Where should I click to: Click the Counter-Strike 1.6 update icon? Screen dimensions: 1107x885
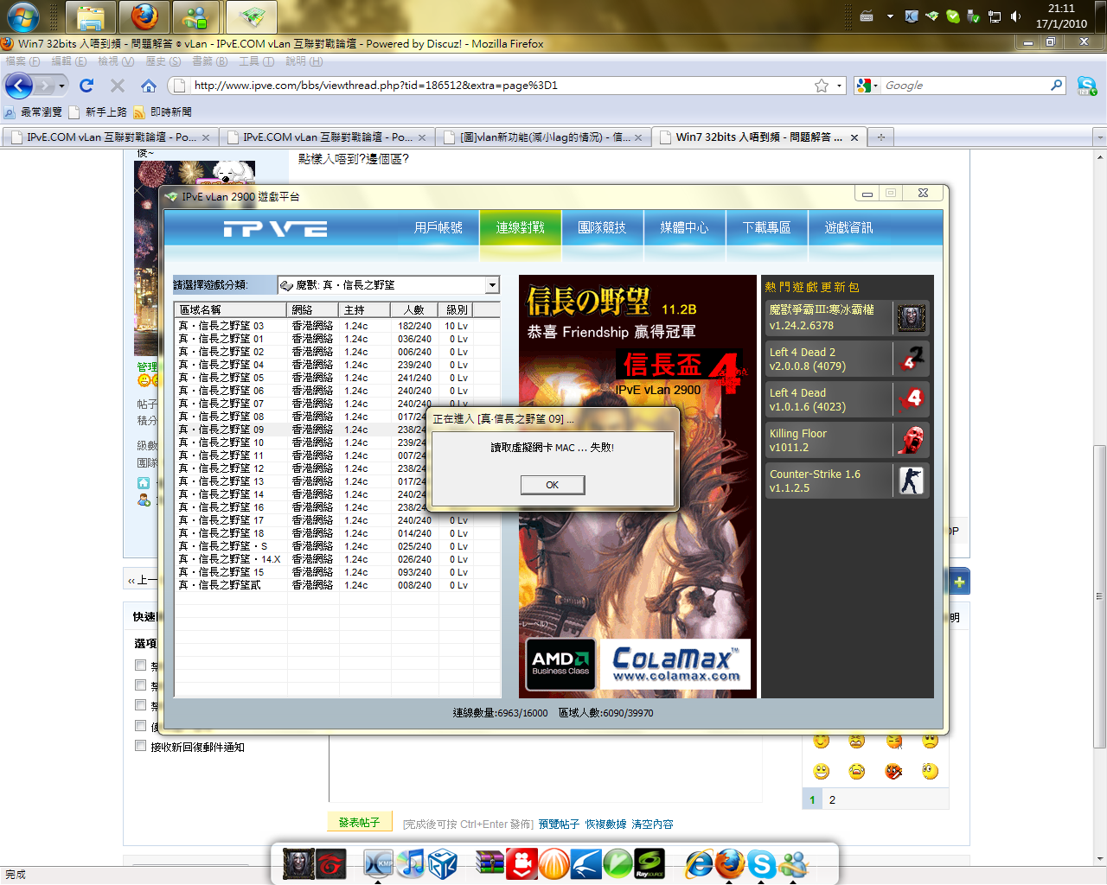pyautogui.click(x=911, y=481)
